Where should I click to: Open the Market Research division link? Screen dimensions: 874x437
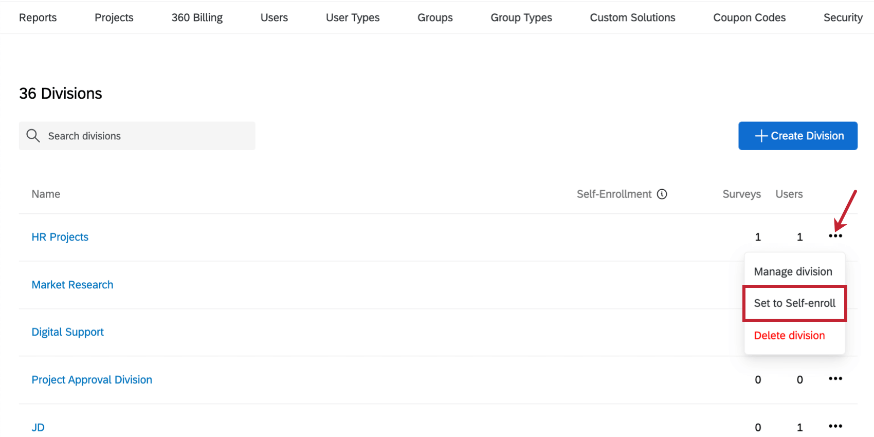pos(72,285)
